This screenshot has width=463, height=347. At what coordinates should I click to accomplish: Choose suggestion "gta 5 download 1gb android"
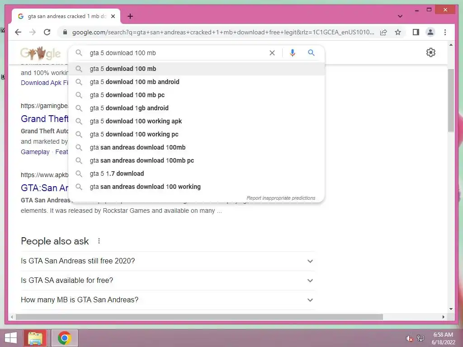point(196,108)
